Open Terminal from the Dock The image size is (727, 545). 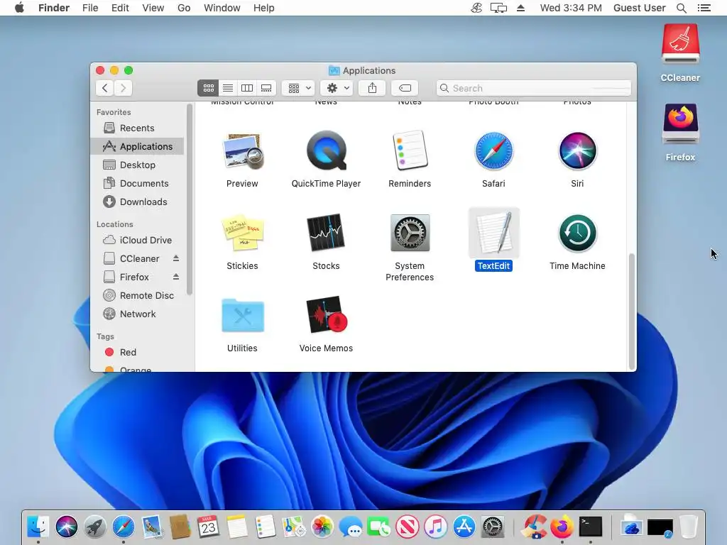coord(591,527)
